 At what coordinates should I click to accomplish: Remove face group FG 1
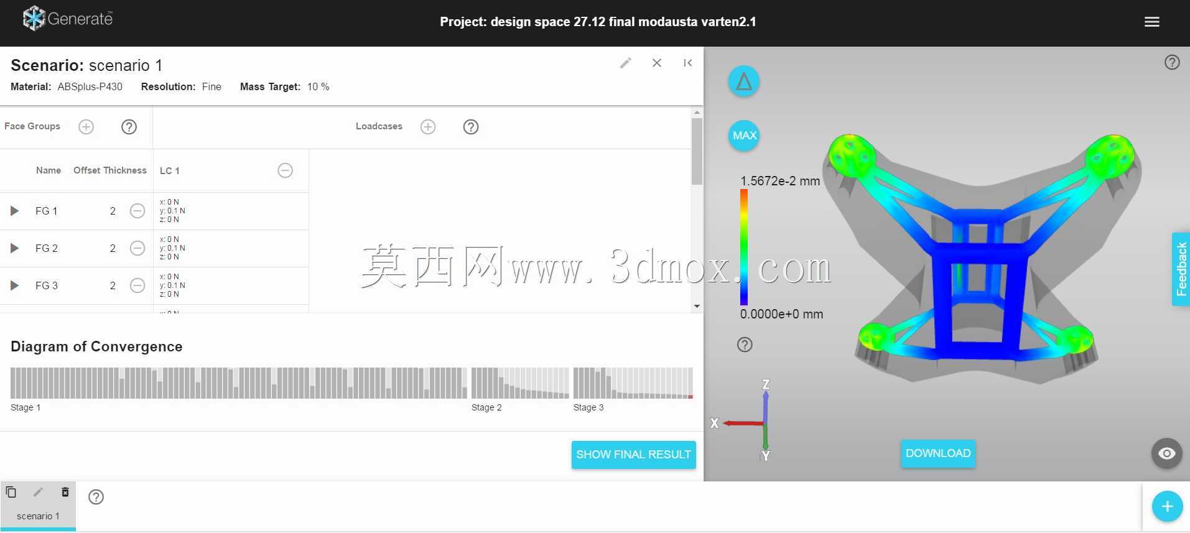(x=137, y=211)
